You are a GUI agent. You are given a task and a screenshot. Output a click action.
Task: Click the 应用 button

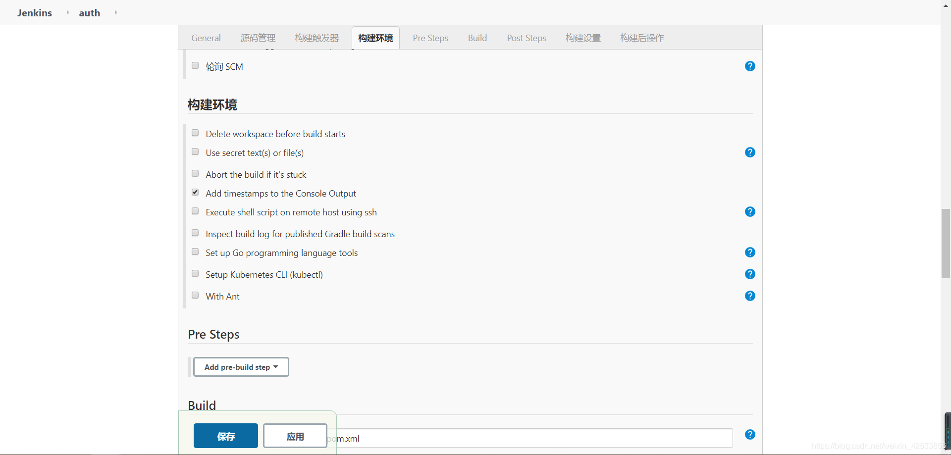click(294, 436)
